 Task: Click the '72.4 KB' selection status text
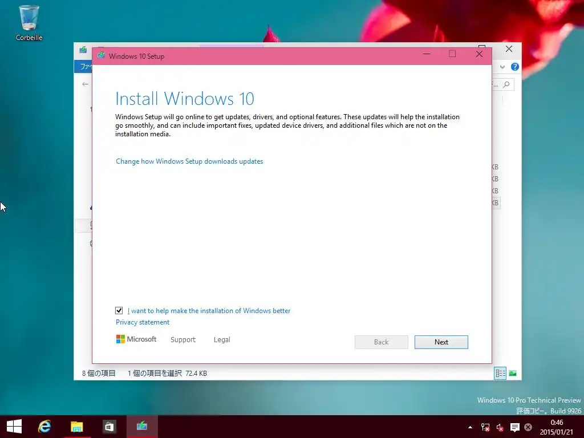tap(196, 373)
